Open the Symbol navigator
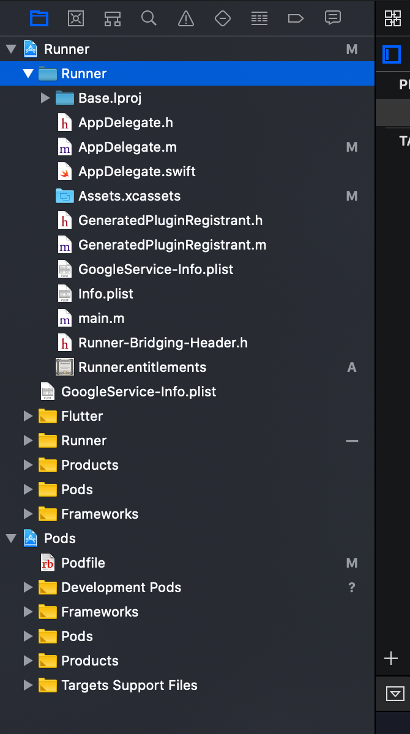The image size is (410, 734). (112, 18)
